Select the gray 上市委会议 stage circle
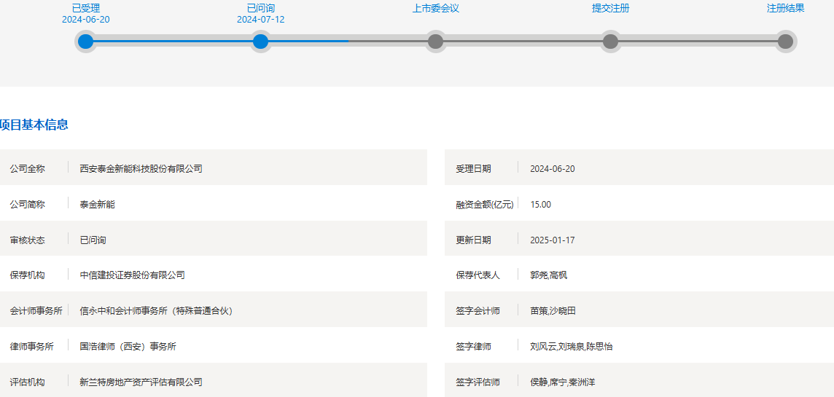This screenshot has height=397, width=834. pos(435,42)
